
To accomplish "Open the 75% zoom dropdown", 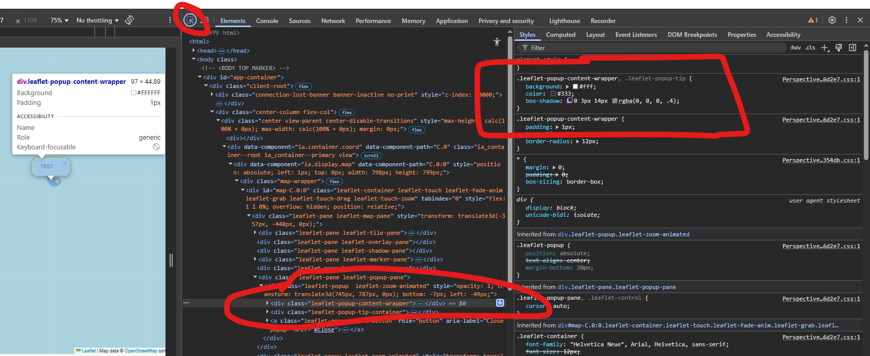I will (x=59, y=20).
